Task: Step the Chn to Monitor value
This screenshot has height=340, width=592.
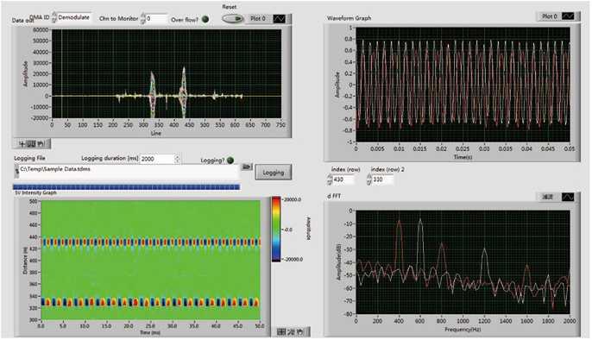Action: point(142,18)
